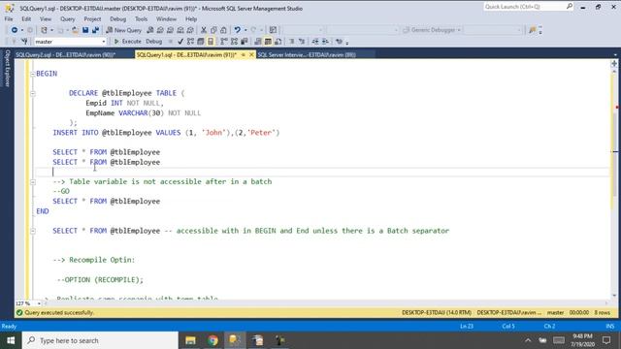Uncomment the selected lines
Viewport: 621px width, 349px height.
pos(302,41)
